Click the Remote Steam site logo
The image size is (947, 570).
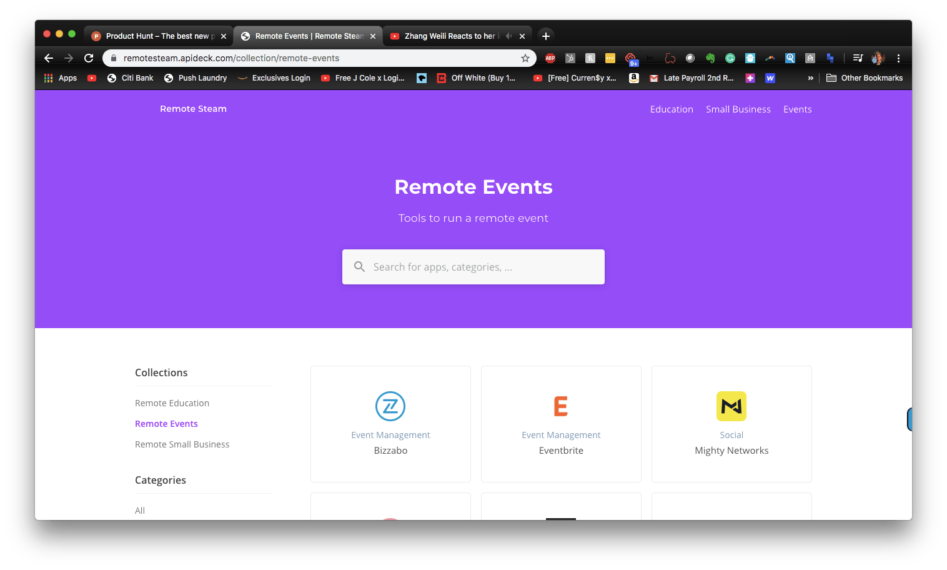[193, 109]
